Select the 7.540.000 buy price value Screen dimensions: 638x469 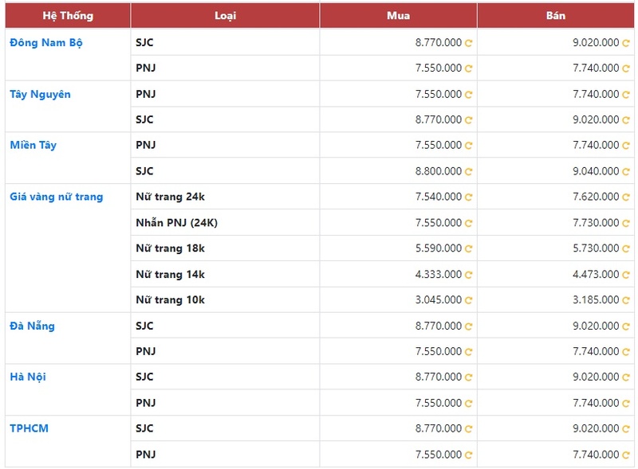coord(439,197)
